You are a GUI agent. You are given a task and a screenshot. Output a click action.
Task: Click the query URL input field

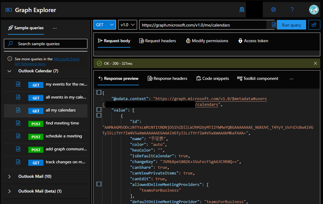click(203, 25)
